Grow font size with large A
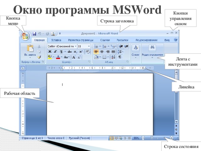This screenshot has height=151, width=201. click(x=74, y=57)
